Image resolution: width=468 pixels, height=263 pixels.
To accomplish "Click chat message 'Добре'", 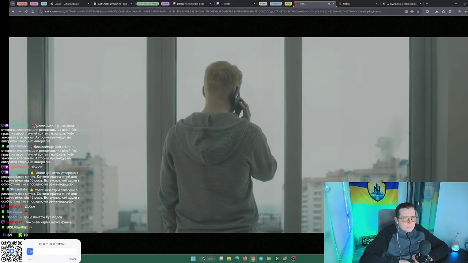I will 30,207.
